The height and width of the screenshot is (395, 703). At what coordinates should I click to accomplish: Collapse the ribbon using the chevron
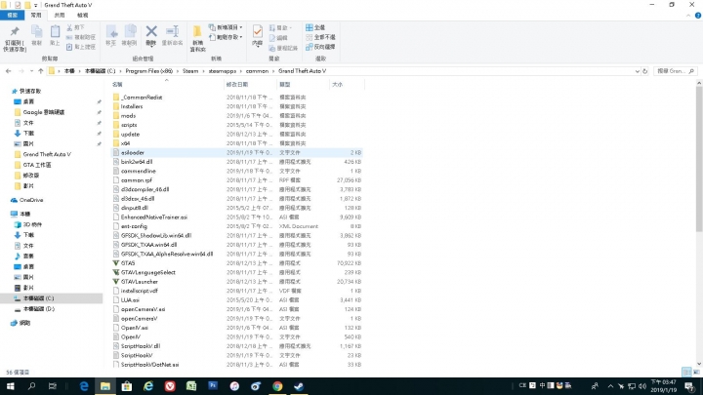[x=688, y=16]
